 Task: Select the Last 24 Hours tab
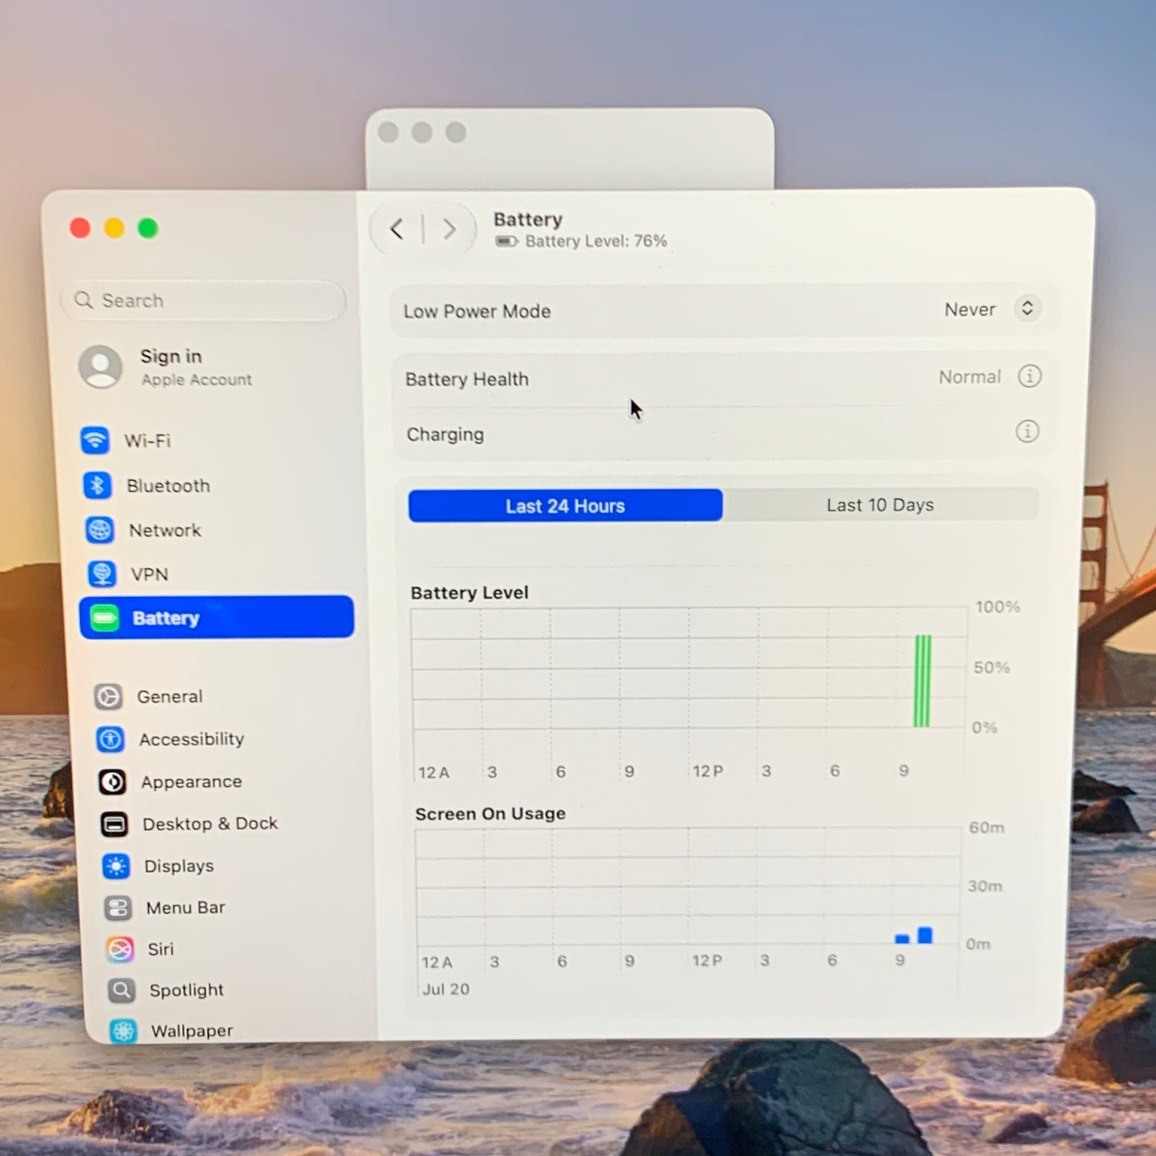click(566, 506)
